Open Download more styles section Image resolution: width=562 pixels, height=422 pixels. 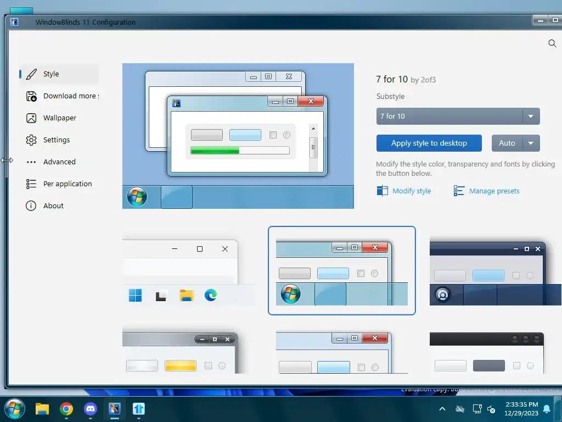(x=59, y=96)
